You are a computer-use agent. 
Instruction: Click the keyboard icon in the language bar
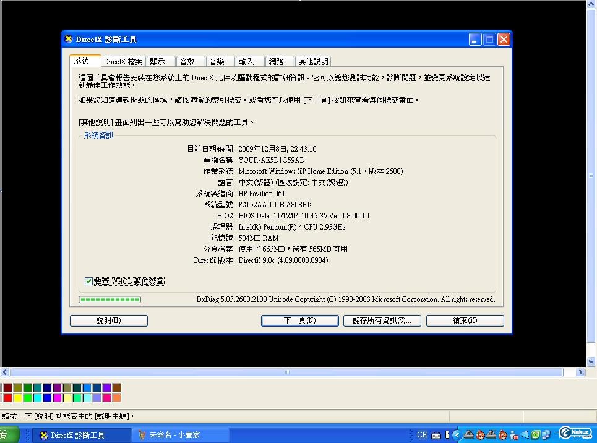[436, 435]
